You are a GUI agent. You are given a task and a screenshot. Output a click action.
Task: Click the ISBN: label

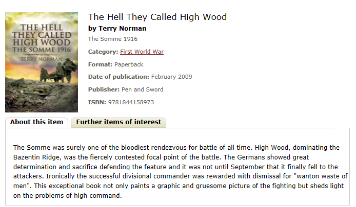point(97,102)
